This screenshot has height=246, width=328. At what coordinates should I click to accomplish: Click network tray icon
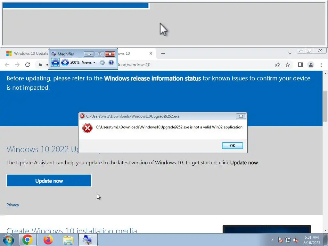[288, 240]
